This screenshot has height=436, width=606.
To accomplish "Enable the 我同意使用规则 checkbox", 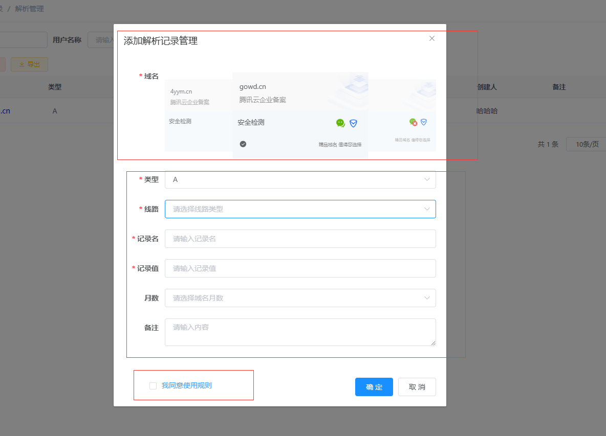I will [153, 386].
